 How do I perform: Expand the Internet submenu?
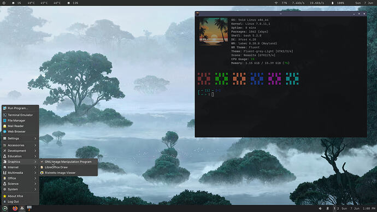20,167
